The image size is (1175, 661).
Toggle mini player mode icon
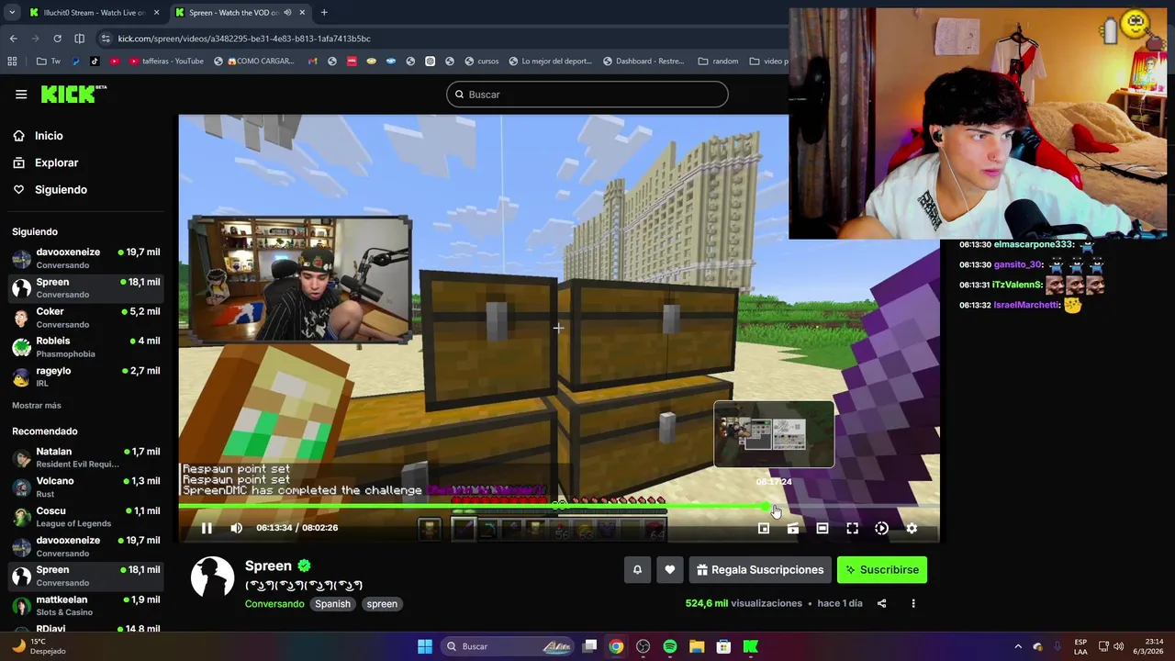click(763, 528)
